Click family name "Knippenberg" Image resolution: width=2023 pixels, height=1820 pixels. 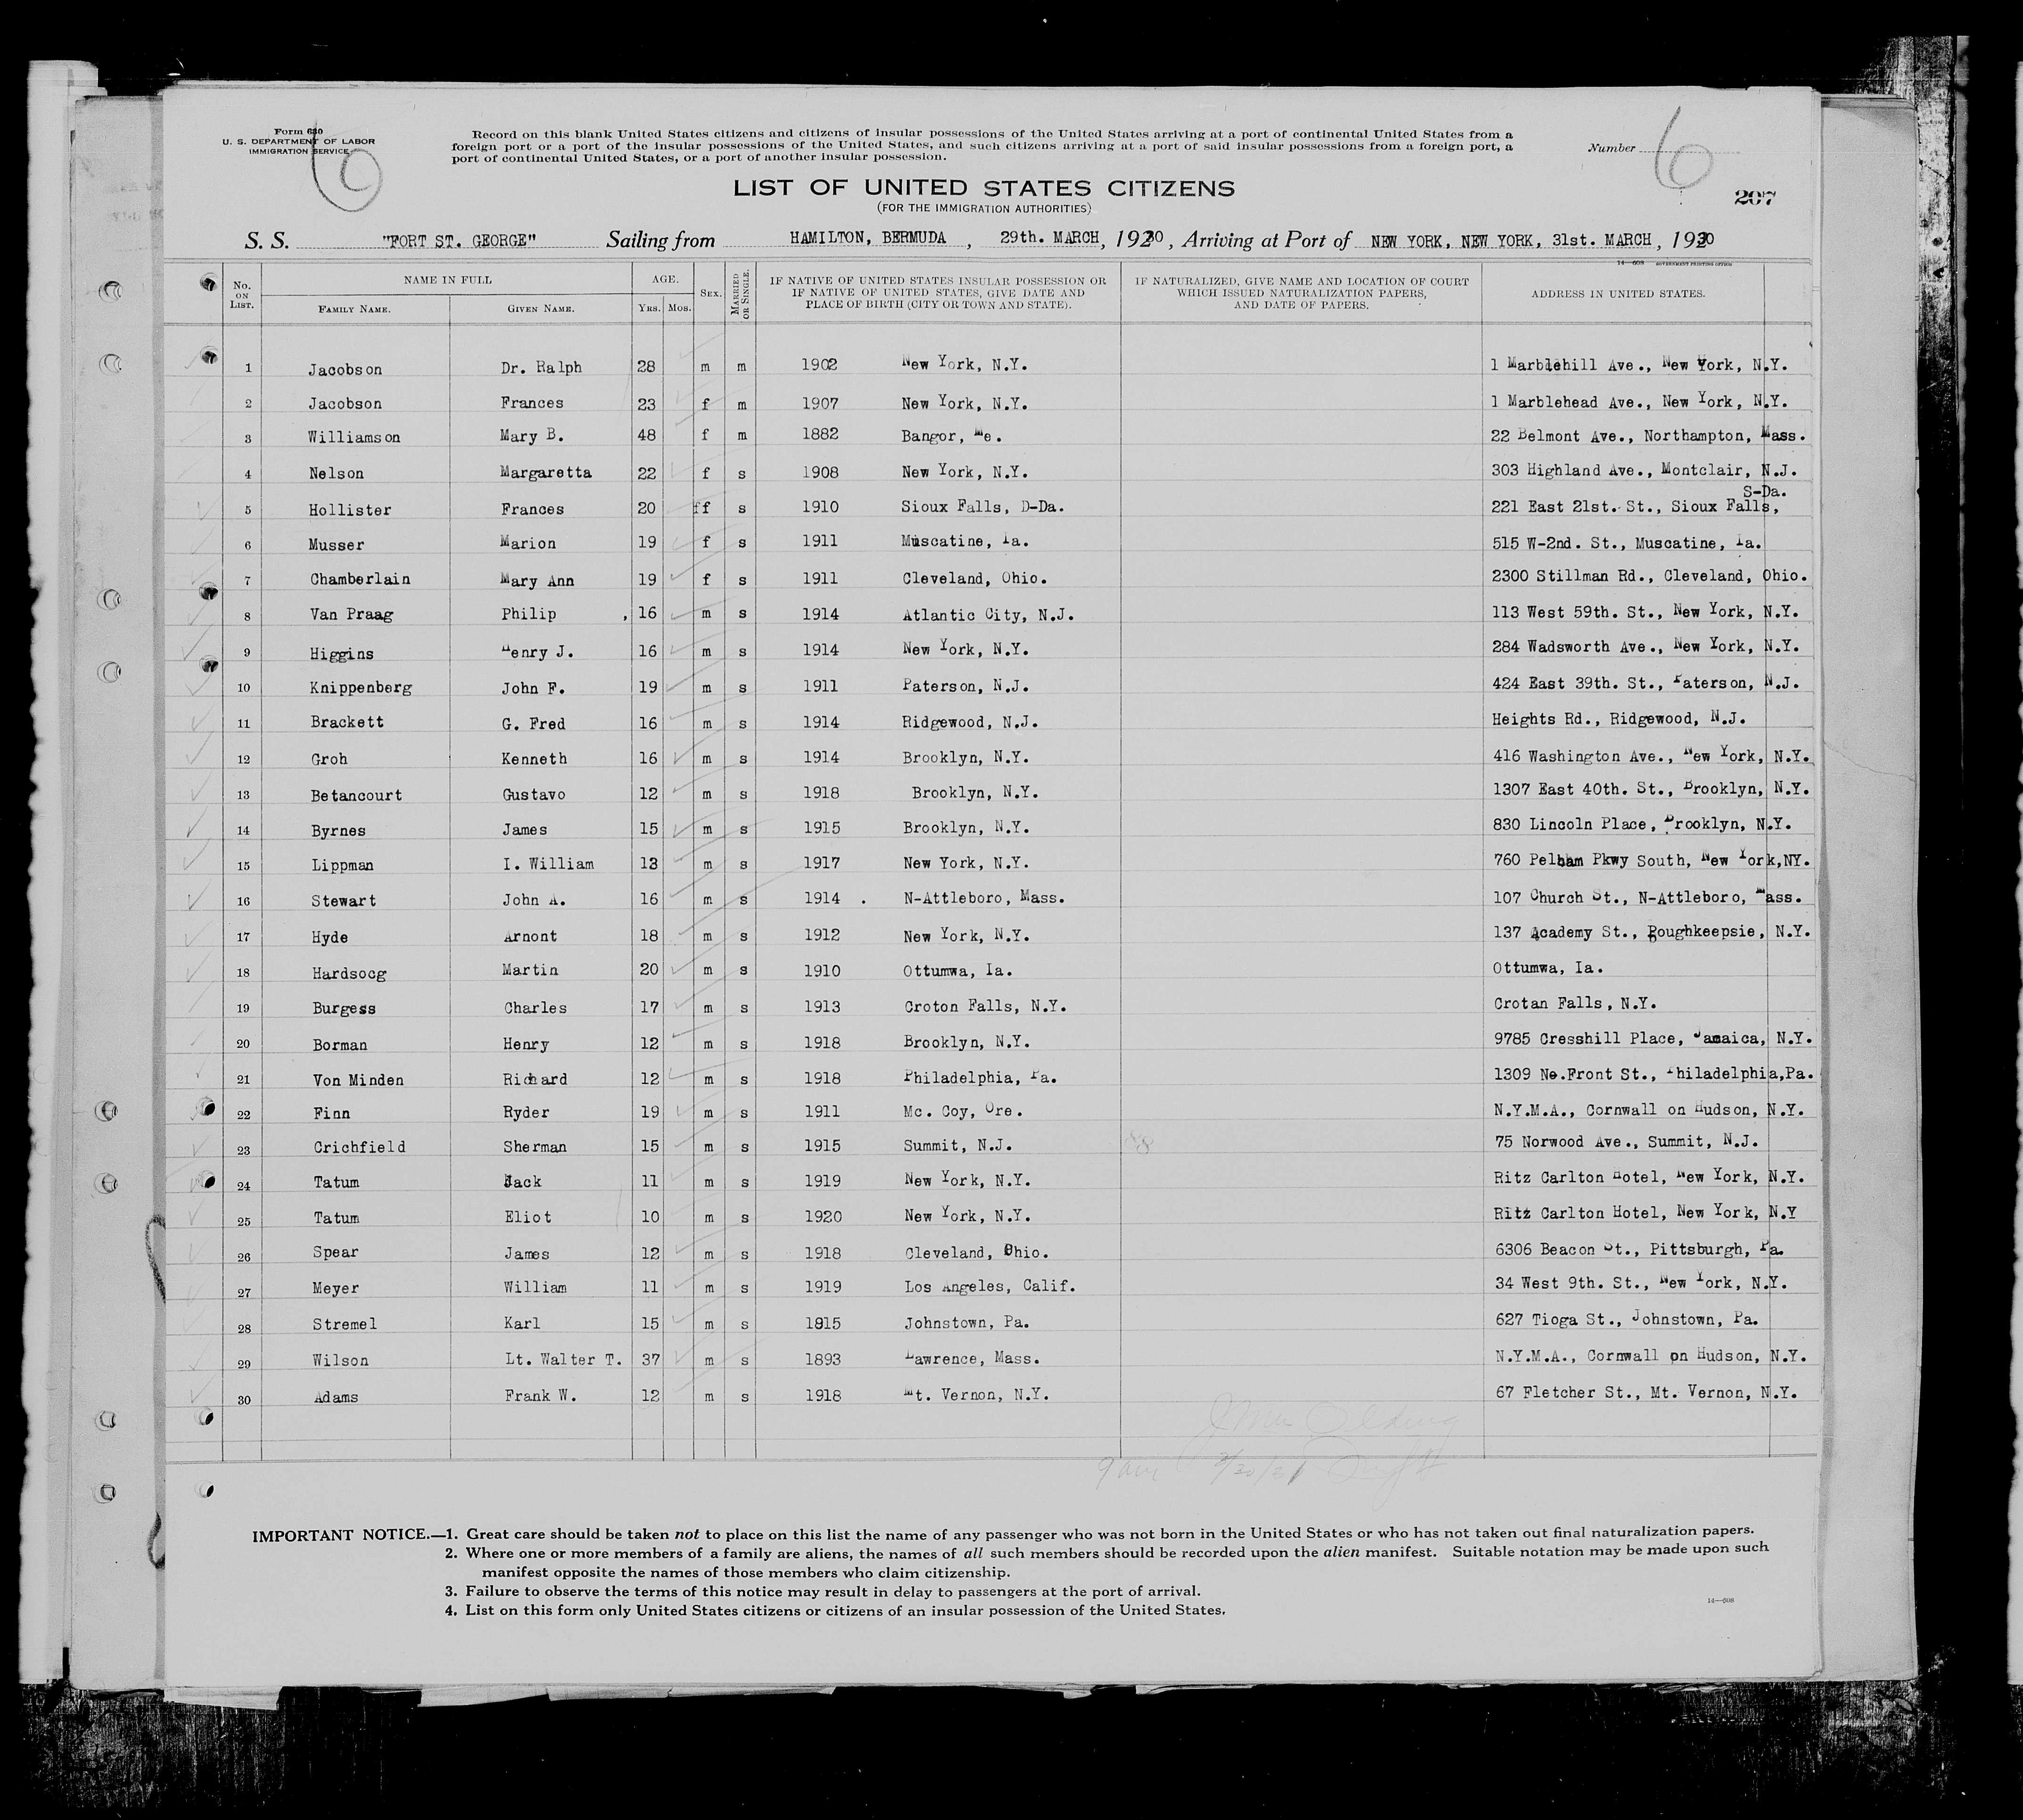click(x=360, y=688)
